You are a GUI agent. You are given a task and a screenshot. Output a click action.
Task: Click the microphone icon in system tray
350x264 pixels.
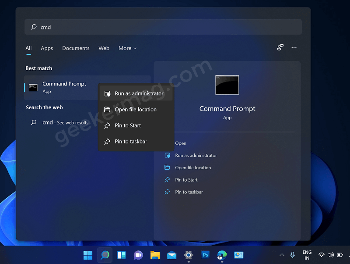point(293,255)
